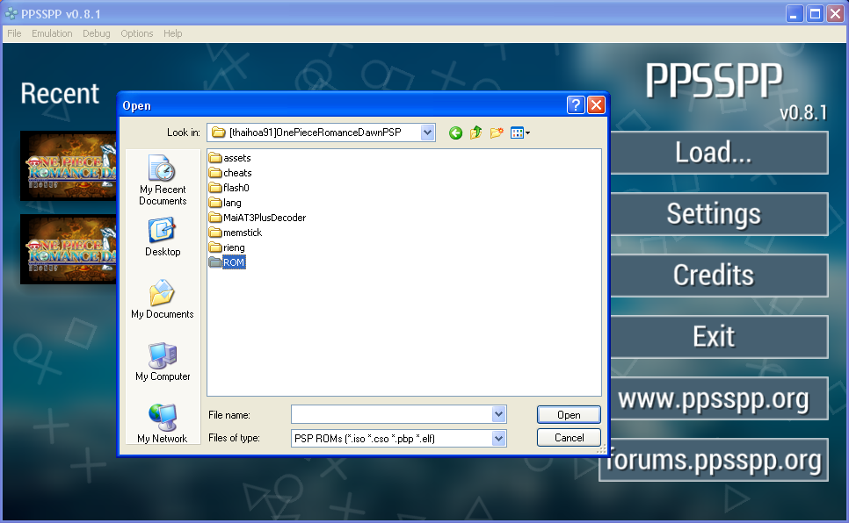Click the help question mark button
The width and height of the screenshot is (849, 523).
(x=576, y=105)
